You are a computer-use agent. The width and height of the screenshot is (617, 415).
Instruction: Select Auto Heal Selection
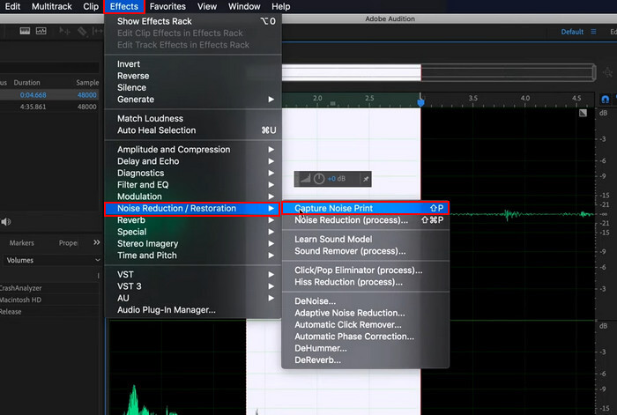(x=193, y=130)
